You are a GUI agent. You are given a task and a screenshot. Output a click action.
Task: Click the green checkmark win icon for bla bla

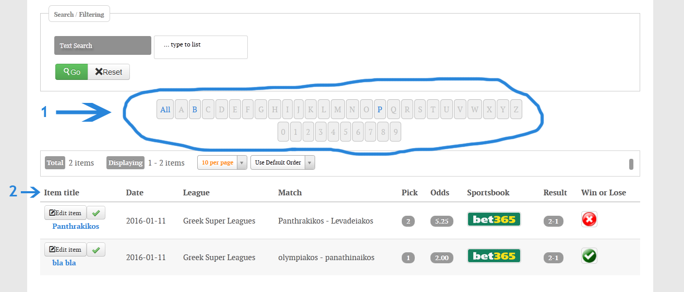pyautogui.click(x=589, y=256)
